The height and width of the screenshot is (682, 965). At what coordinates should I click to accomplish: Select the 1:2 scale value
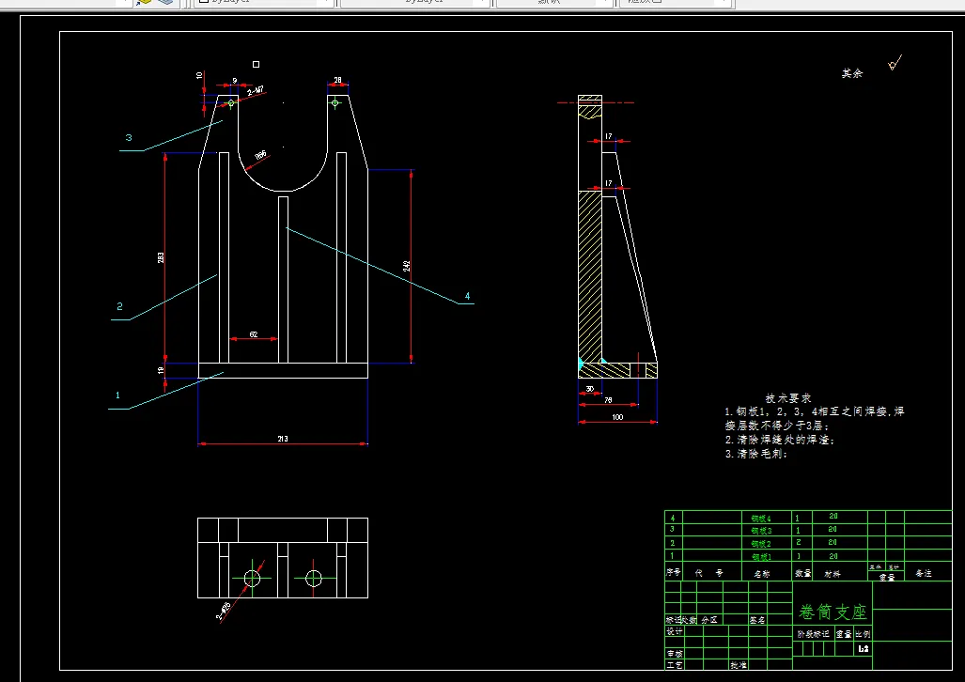click(x=864, y=649)
